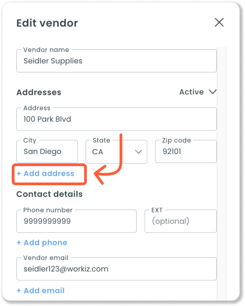Click the chevron arrow next to Active
This screenshot has width=245, height=306.
213,92
